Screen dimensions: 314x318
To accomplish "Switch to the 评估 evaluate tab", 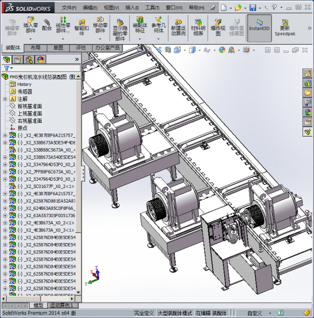I will [x=81, y=48].
